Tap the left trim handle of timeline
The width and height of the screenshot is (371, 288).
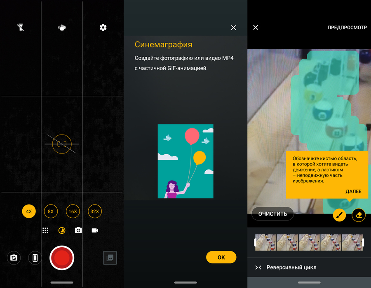255,242
